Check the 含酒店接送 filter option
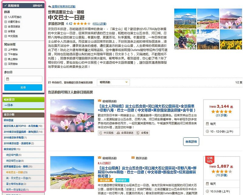The height and width of the screenshot is (195, 243). pos(6,26)
